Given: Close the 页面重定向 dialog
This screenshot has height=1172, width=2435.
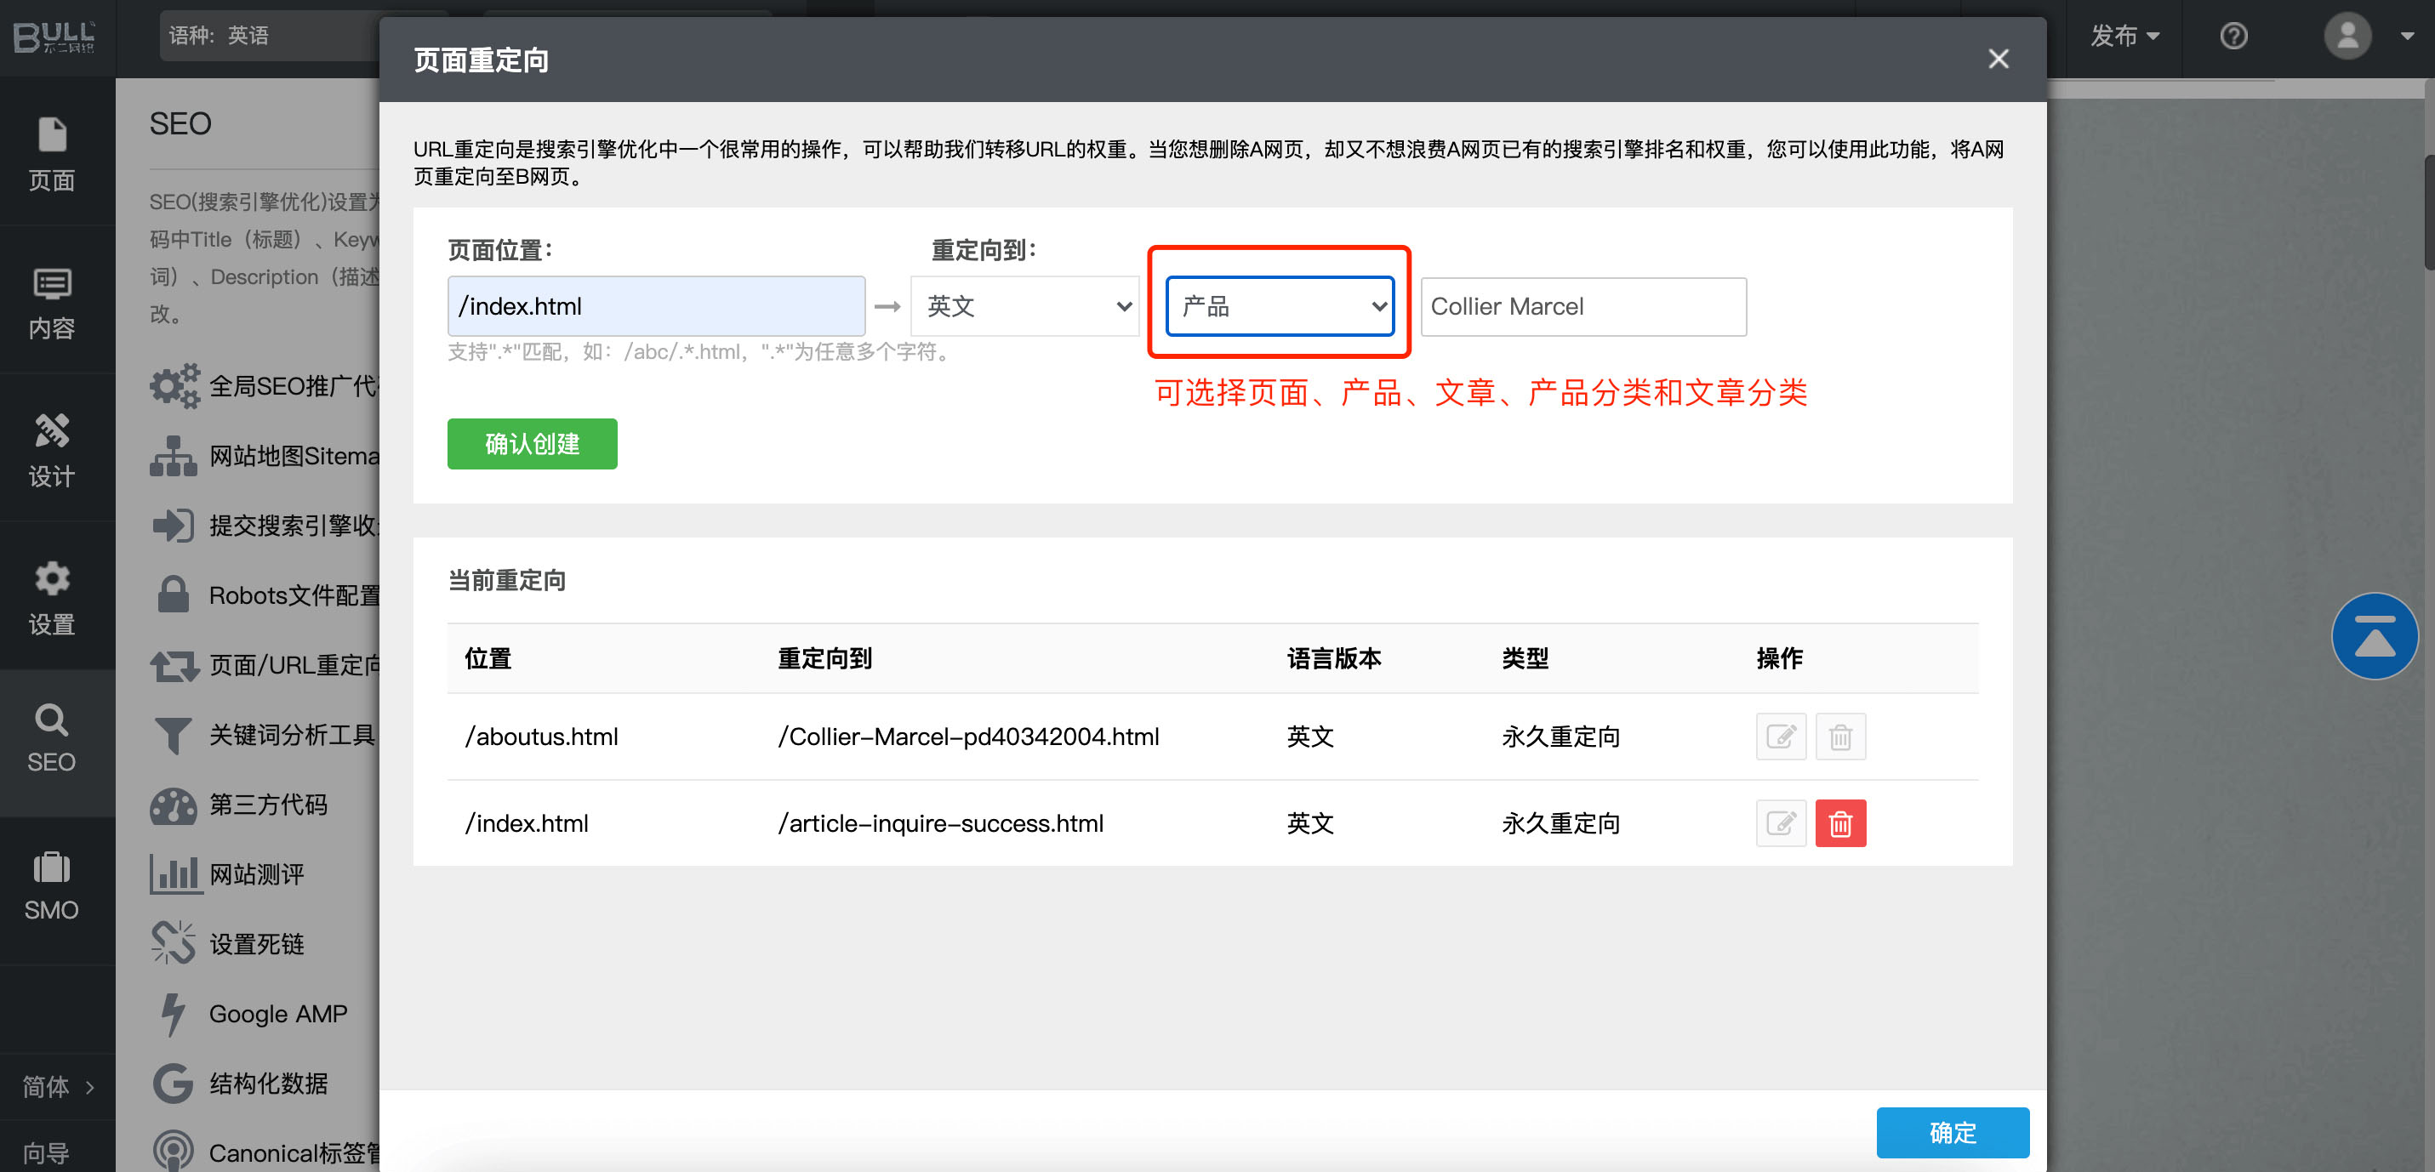Looking at the screenshot, I should click(x=1998, y=59).
